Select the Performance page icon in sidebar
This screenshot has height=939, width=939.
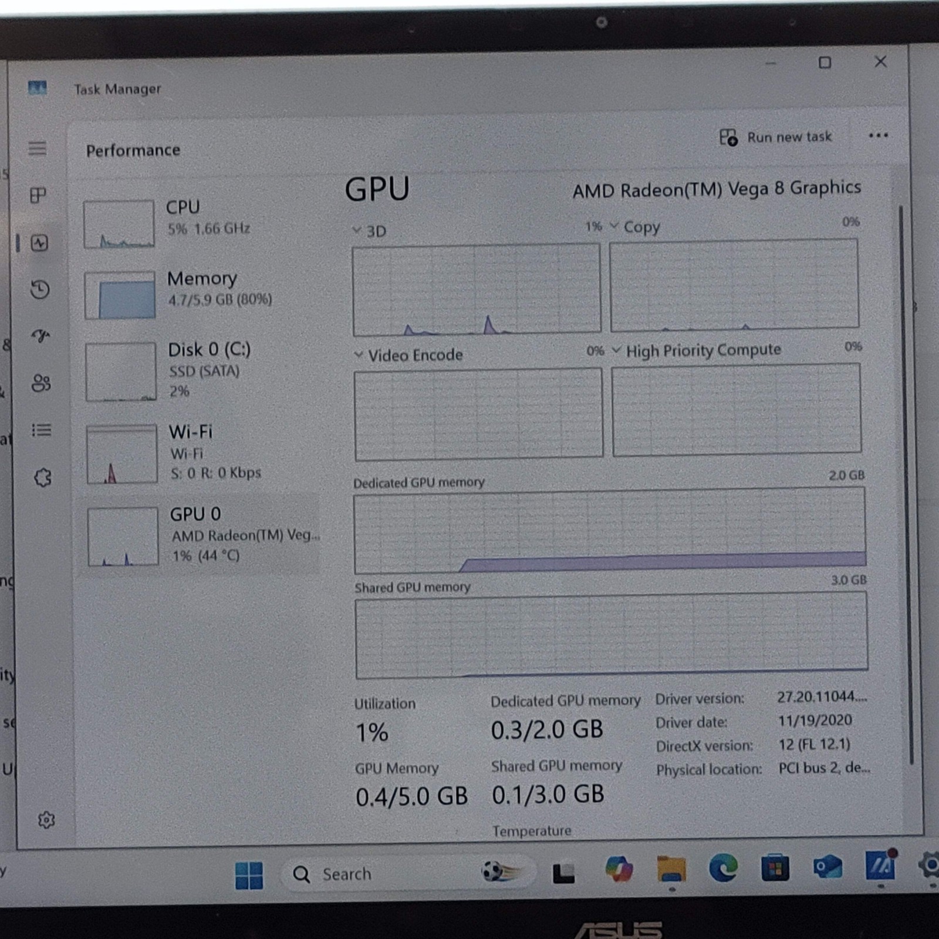(39, 243)
